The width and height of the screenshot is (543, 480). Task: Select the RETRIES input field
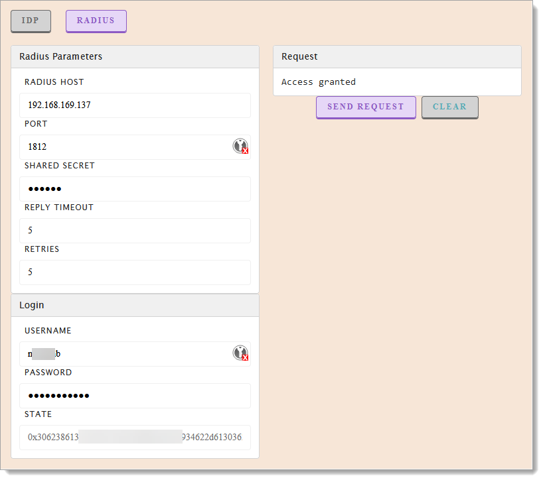click(135, 272)
